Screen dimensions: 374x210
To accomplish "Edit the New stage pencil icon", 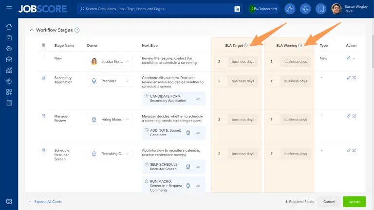I will coord(349,58).
